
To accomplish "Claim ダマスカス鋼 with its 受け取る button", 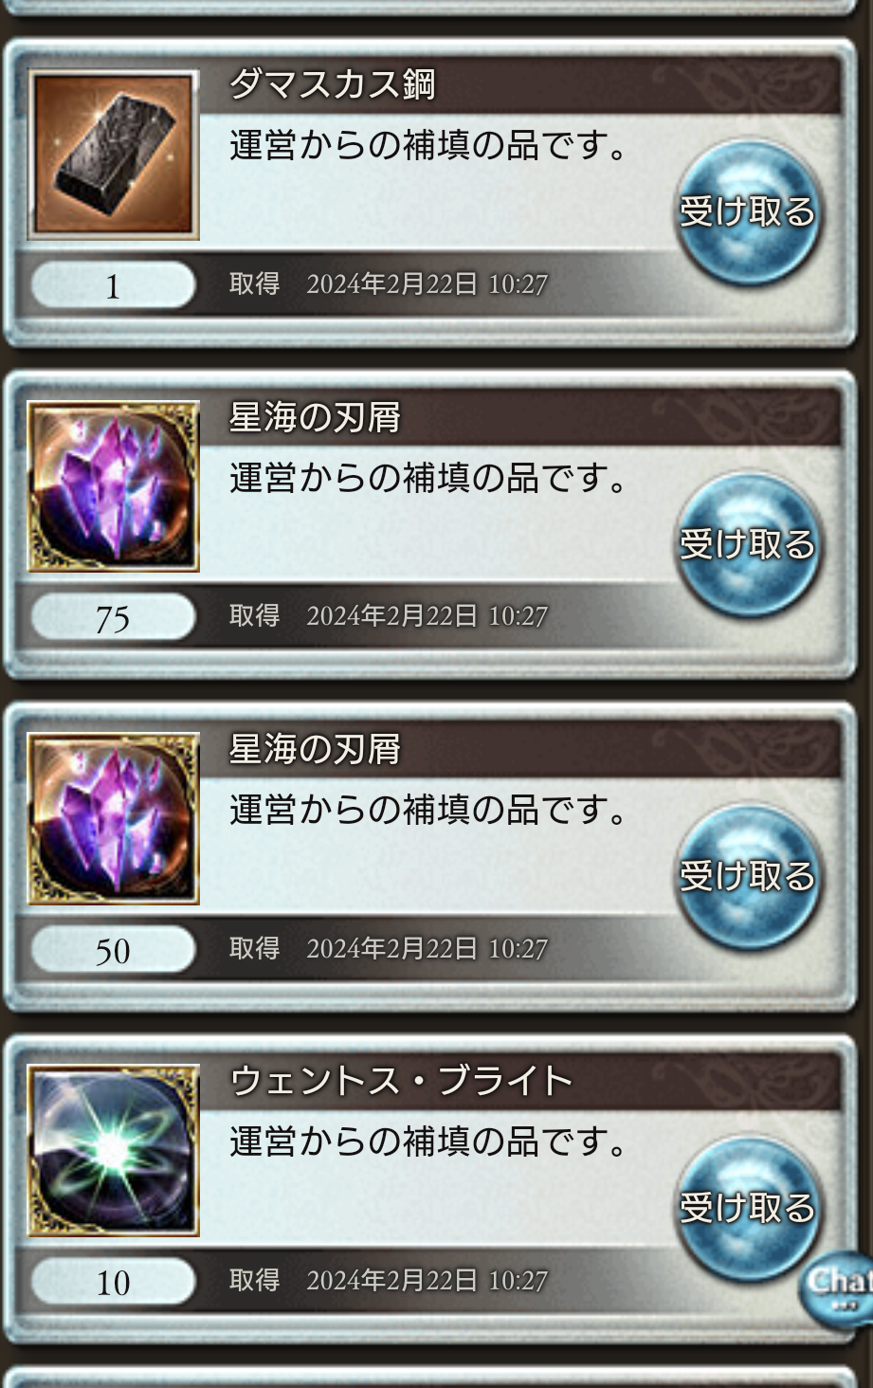I will (x=747, y=211).
